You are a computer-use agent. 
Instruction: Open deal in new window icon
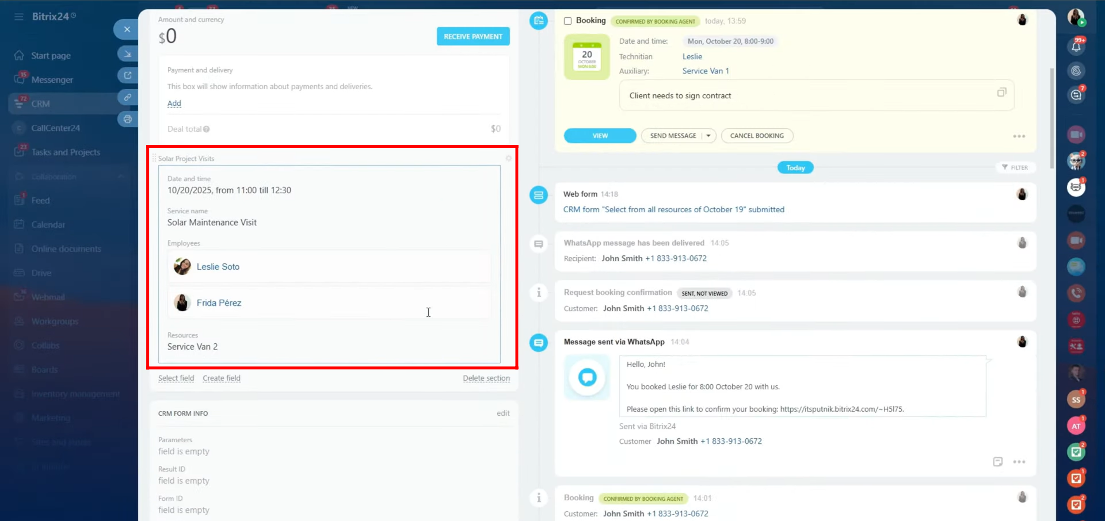(x=127, y=75)
